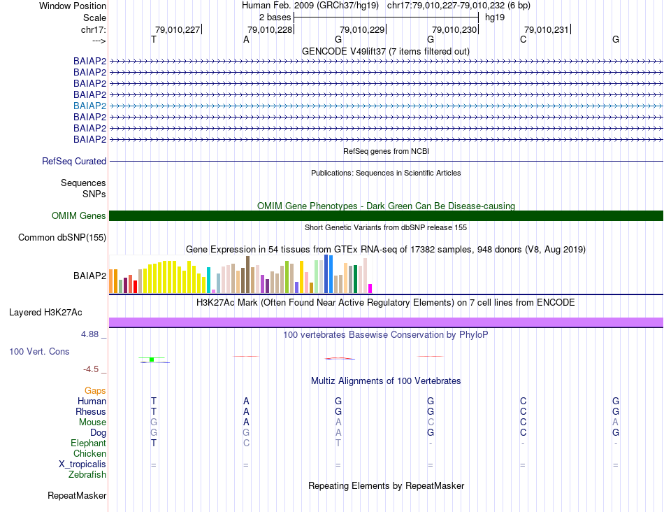This screenshot has height=512, width=664.
Task: Select the Chicken alignment row label
Action: (89, 453)
